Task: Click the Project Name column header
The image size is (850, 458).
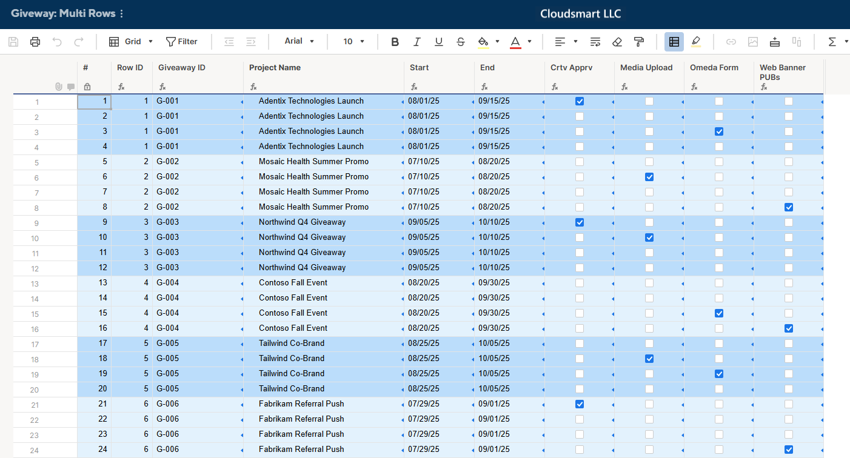Action: pos(275,68)
